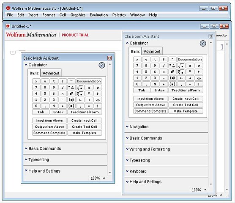Expand Navigation section in Classroom Assistant

click(x=127, y=126)
